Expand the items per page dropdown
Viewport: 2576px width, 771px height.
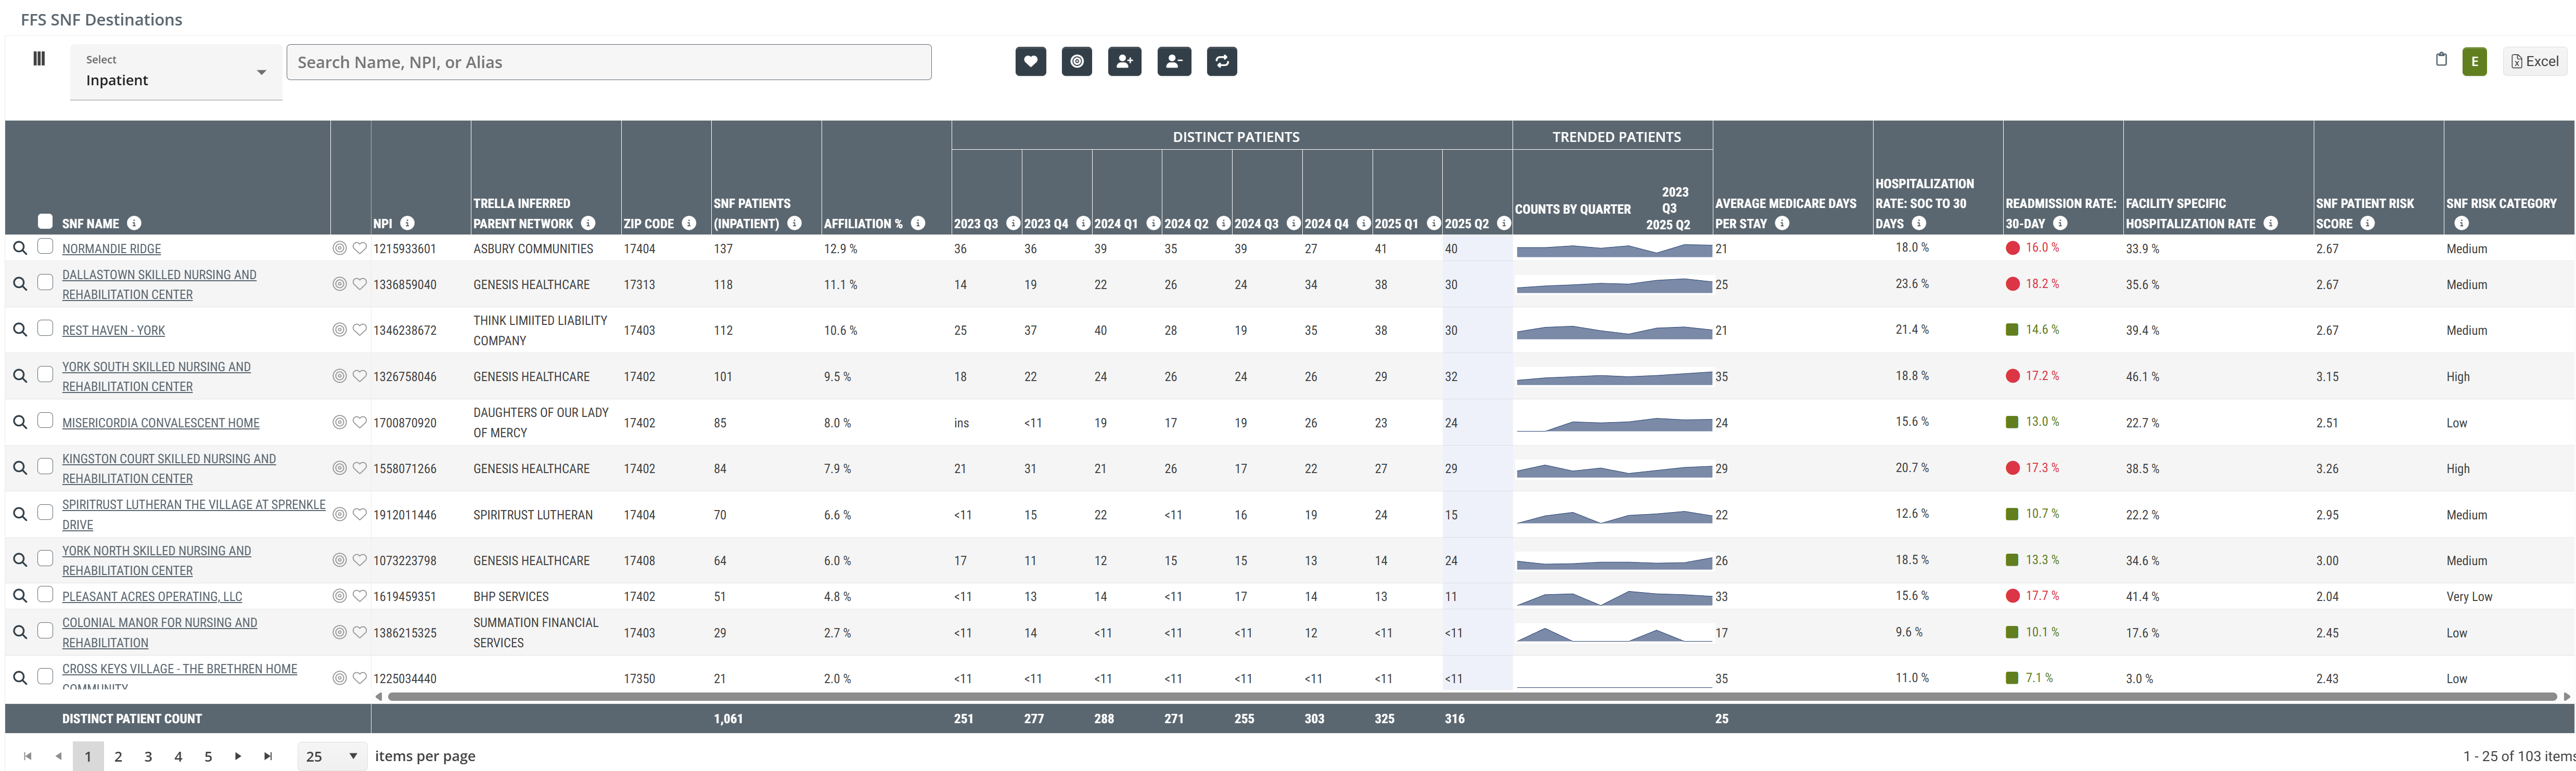(x=332, y=756)
